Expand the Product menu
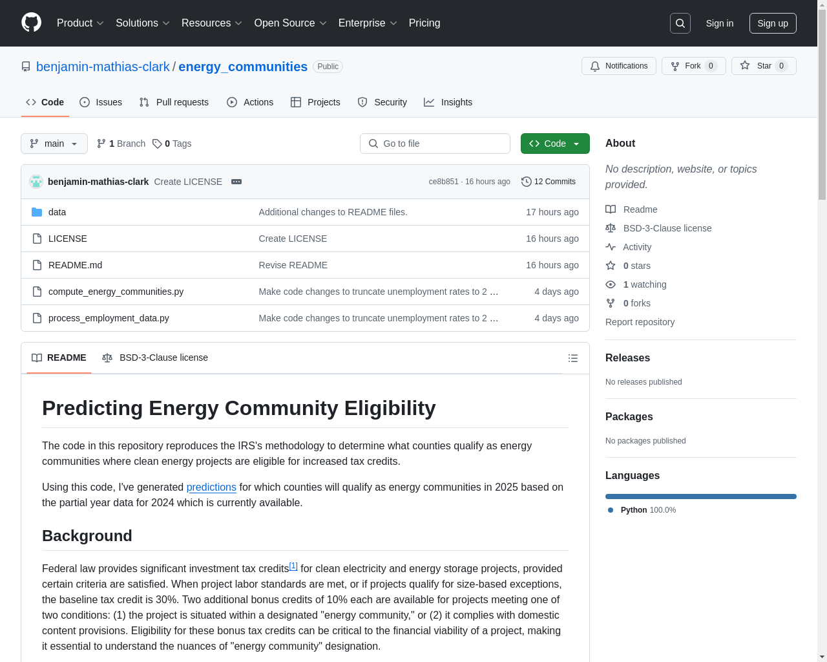 tap(80, 23)
